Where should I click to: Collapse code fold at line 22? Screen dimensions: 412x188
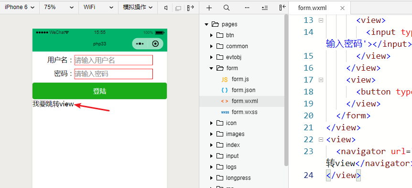tap(321, 139)
